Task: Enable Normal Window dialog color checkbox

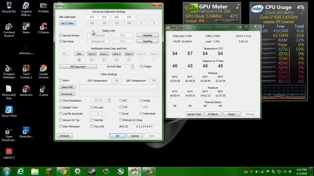Action: tap(61, 36)
